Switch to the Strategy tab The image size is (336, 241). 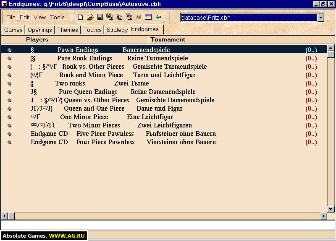[117, 30]
